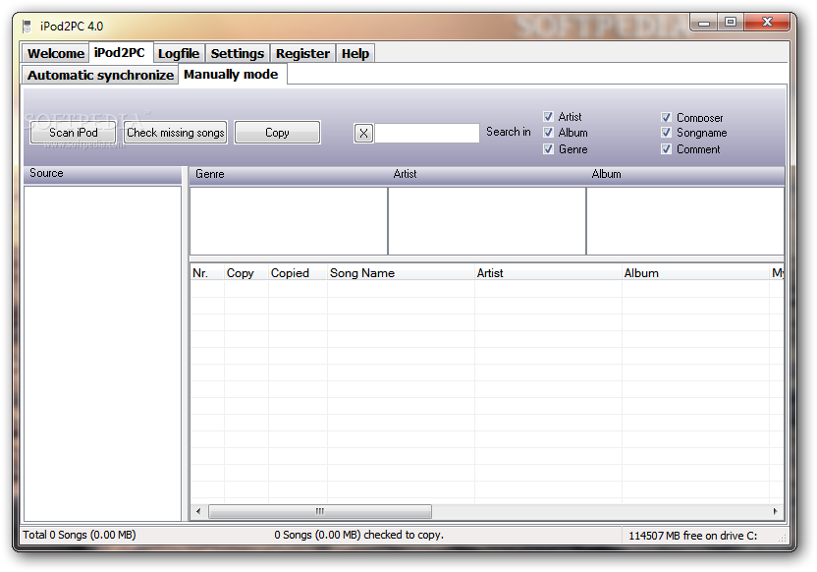Open the Help tab
Screen dimensions: 817x572
354,54
